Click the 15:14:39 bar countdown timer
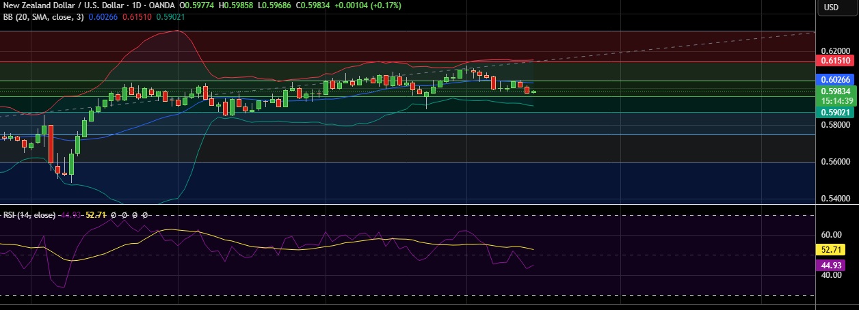This screenshot has width=859, height=310. tap(836, 100)
